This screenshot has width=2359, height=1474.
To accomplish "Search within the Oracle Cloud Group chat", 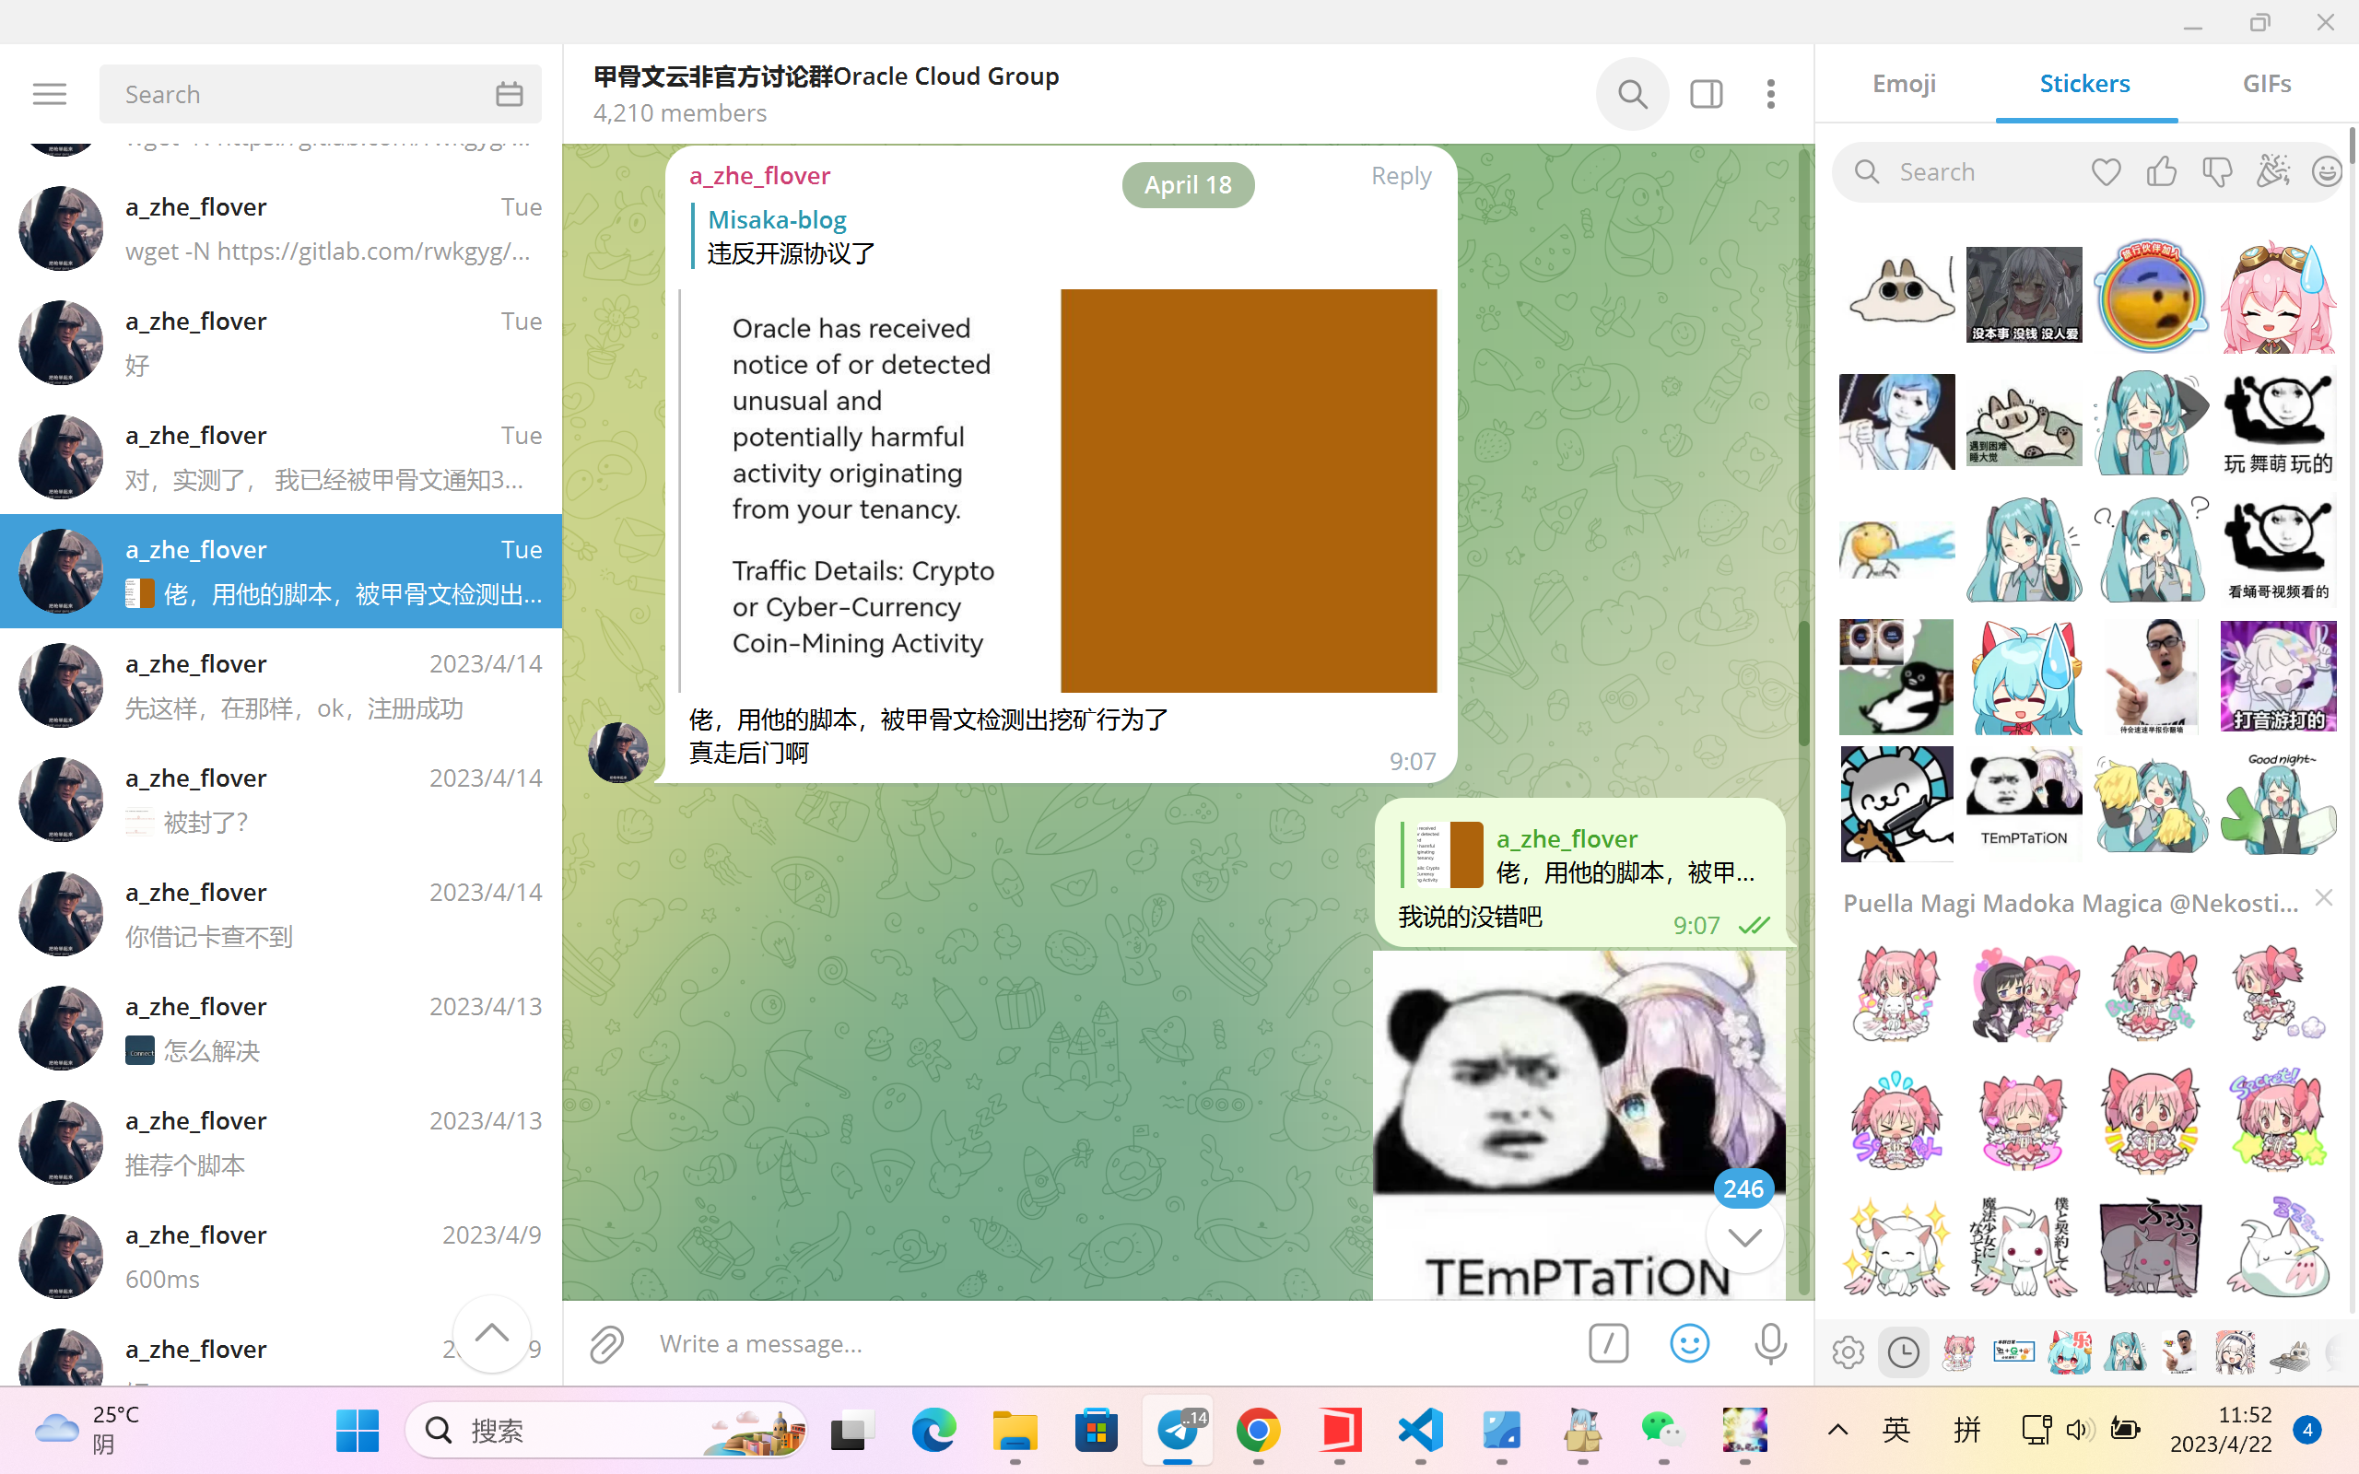I will 1632,94.
